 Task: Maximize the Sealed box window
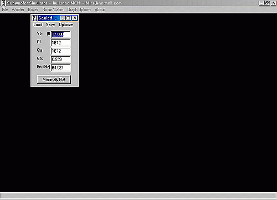pyautogui.click(x=68, y=18)
